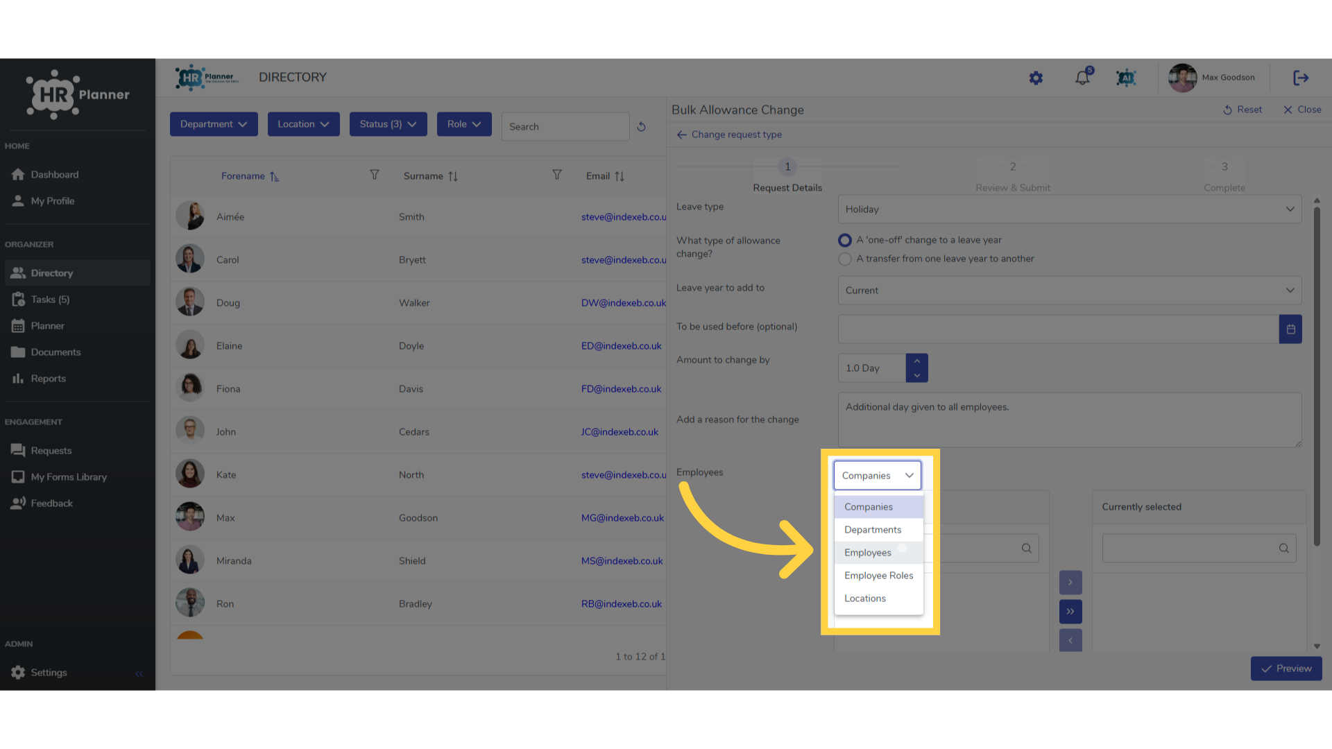Select 'one-off' change to a leave year
Image resolution: width=1332 pixels, height=749 pixels.
[x=844, y=241]
